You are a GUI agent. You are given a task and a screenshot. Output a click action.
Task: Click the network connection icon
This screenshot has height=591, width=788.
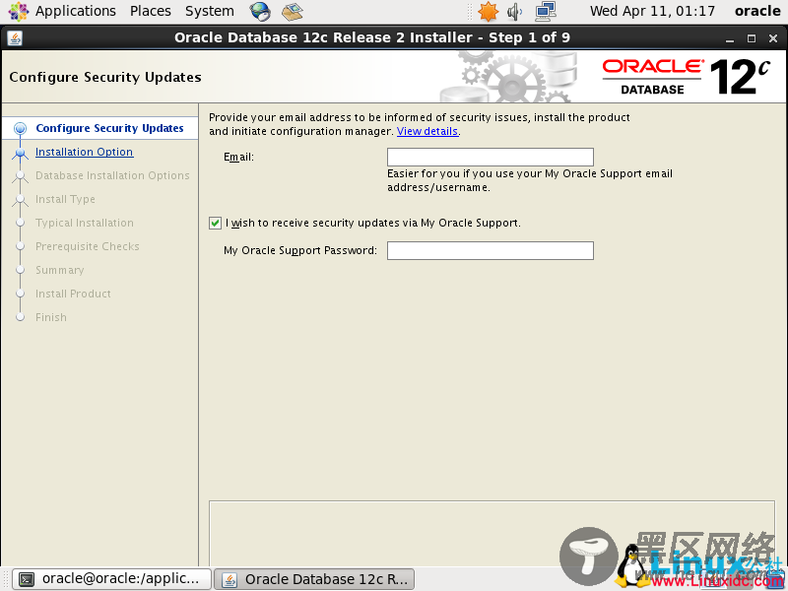(546, 11)
